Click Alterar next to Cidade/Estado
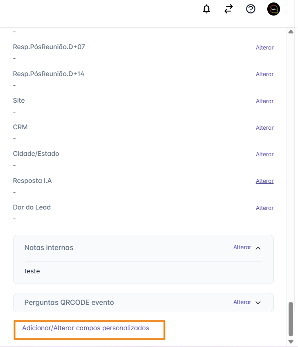Image resolution: width=298 pixels, height=347 pixels. pyautogui.click(x=264, y=154)
